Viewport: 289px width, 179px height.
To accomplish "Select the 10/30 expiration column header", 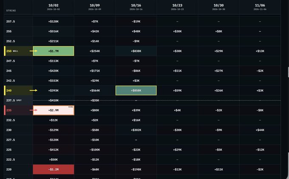I will (218, 7).
